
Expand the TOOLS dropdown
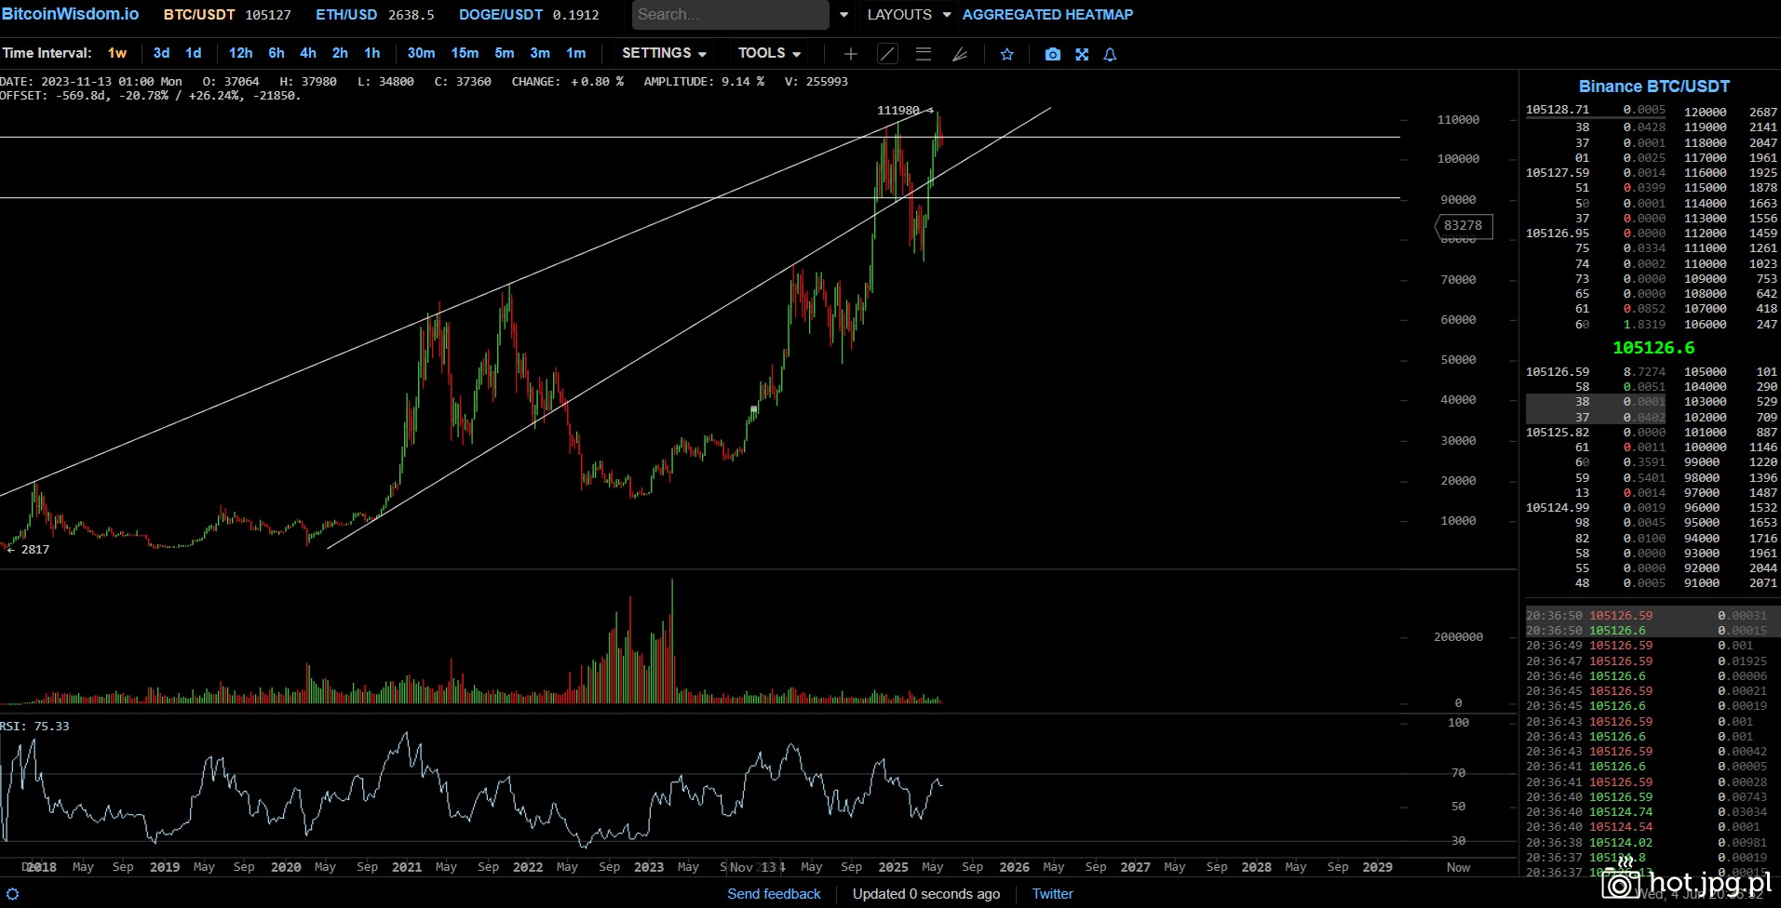pos(769,53)
